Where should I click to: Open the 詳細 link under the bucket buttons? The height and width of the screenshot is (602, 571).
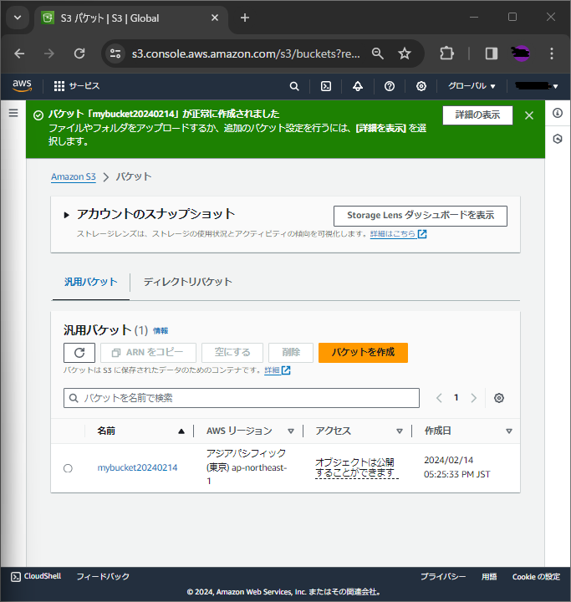pos(278,370)
